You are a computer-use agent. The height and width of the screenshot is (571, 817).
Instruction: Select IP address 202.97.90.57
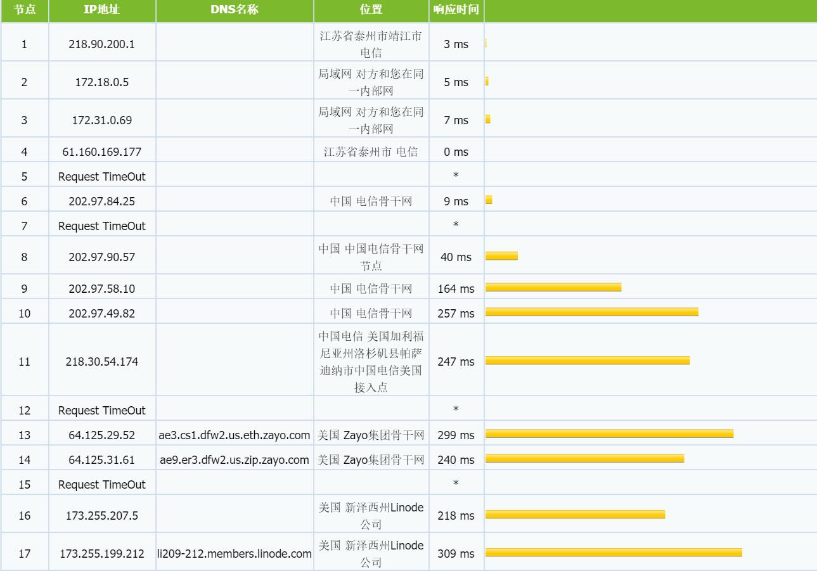click(102, 257)
